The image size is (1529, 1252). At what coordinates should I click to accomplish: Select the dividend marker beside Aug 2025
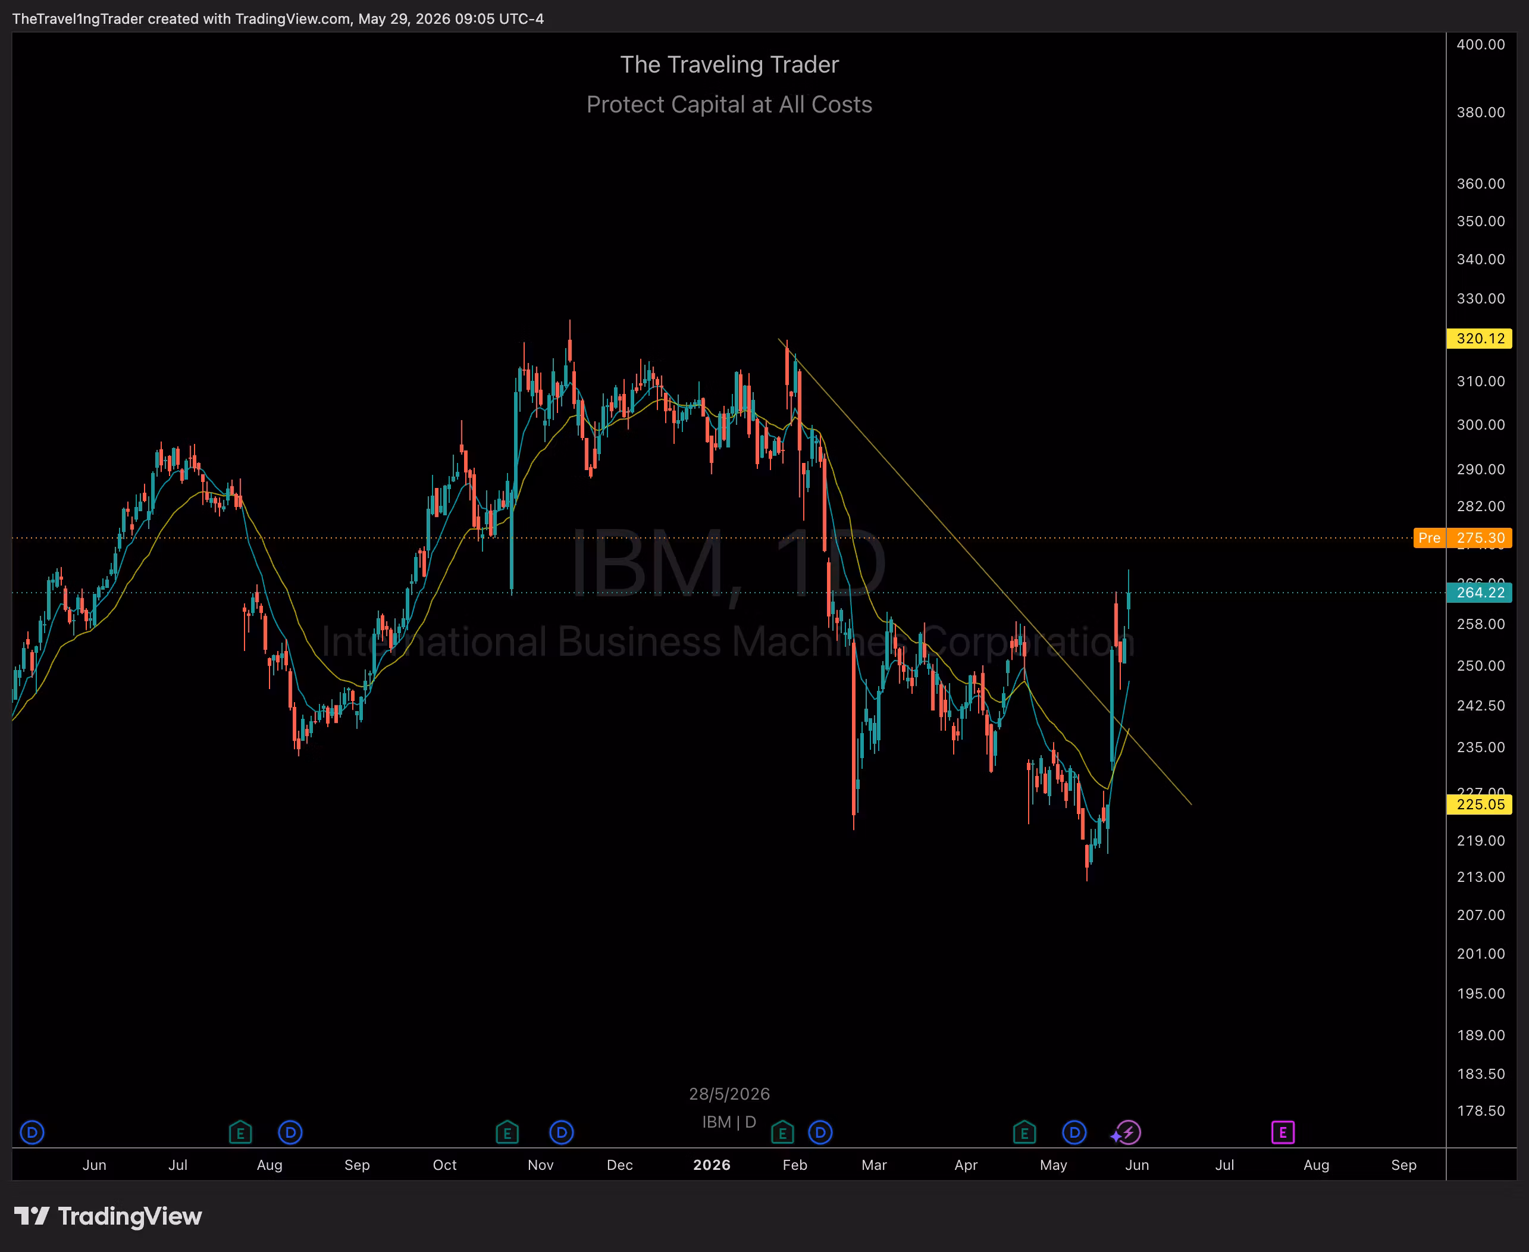point(290,1132)
